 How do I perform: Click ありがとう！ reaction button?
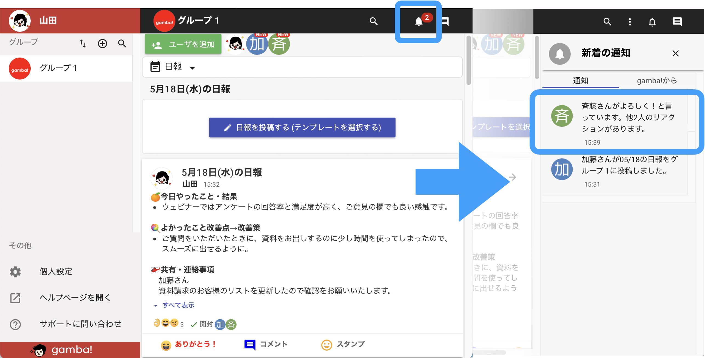189,345
